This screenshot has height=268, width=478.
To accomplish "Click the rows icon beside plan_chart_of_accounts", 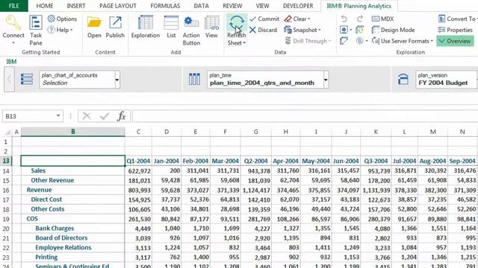I will pyautogui.click(x=27, y=80).
